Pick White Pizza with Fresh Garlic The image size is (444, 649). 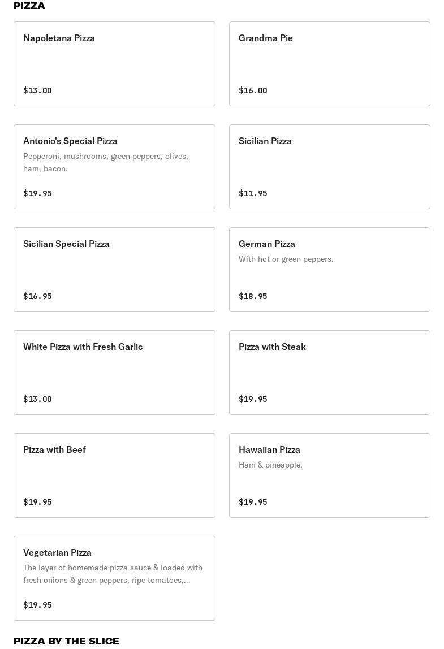pos(114,373)
